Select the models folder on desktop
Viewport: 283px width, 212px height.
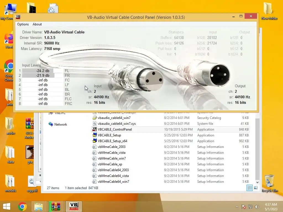pyautogui.click(x=11, y=183)
